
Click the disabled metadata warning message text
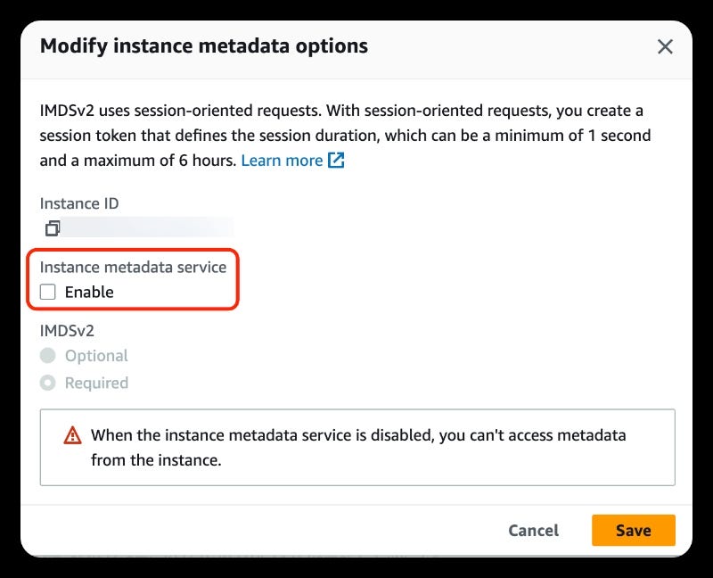358,448
